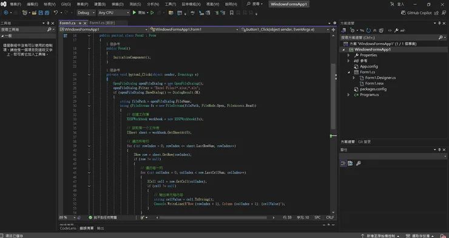Click the CRLF line ending indicator
Viewport: 449px width, 238px height.
[x=330, y=218]
